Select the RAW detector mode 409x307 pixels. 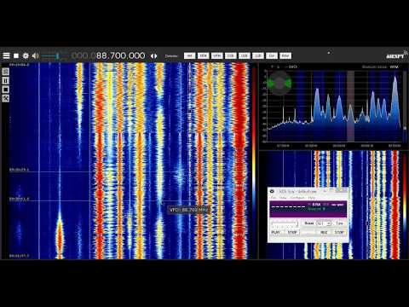coord(285,55)
